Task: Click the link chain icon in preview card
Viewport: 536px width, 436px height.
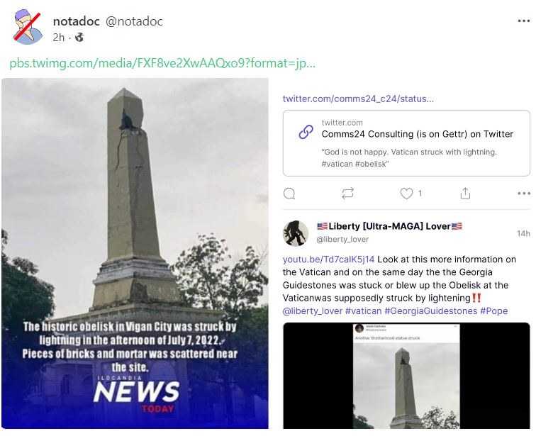Action: point(306,132)
